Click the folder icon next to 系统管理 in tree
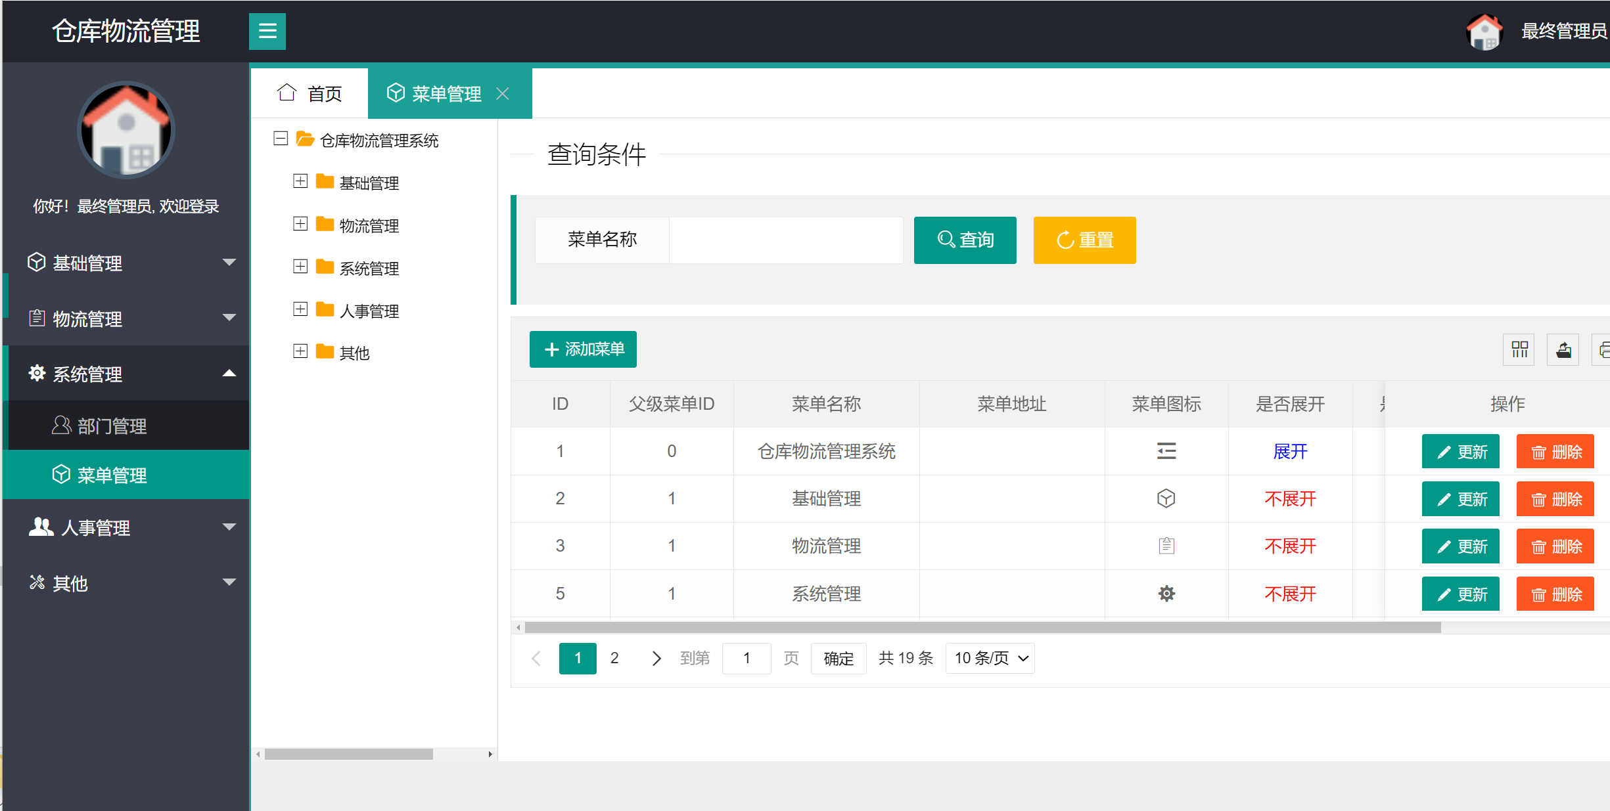This screenshot has width=1610, height=811. tap(325, 267)
